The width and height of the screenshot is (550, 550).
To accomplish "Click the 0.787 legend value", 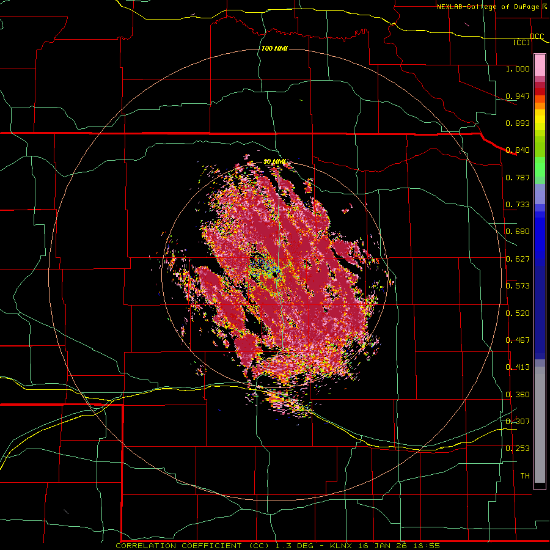I will [x=518, y=177].
